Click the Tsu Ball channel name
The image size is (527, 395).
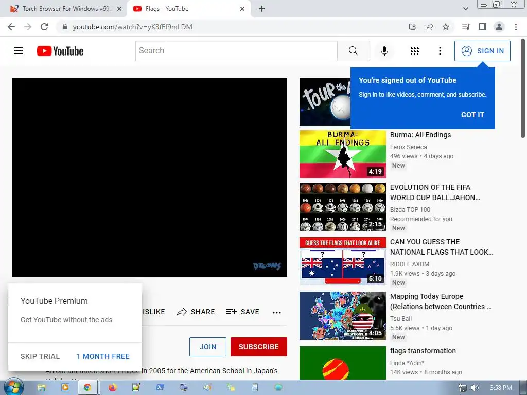(400, 318)
